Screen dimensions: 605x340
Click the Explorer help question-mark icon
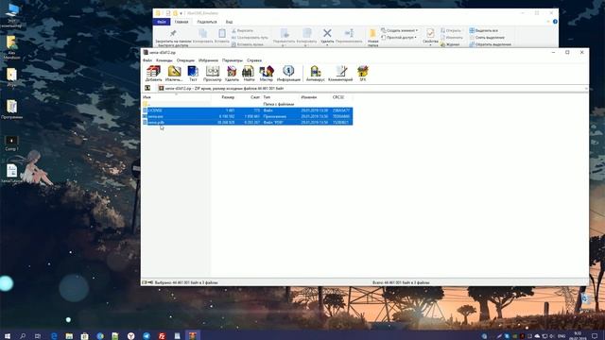click(555, 22)
